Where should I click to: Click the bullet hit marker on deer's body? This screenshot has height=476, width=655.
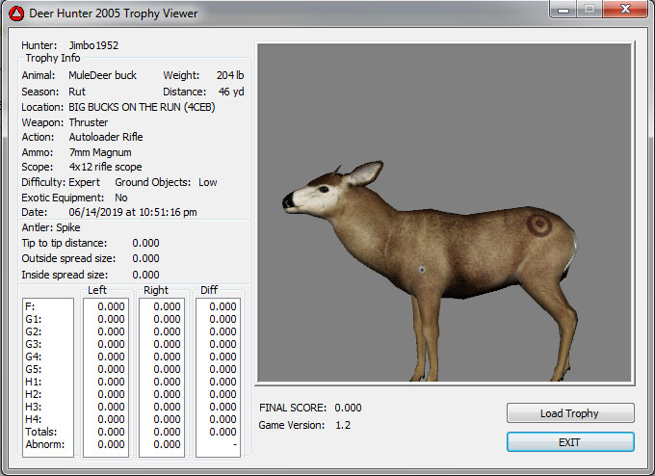pos(422,269)
